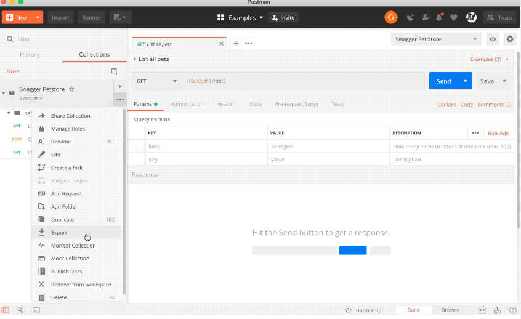The height and width of the screenshot is (319, 521).
Task: Select Monitor Collection menu item
Action: coord(77,245)
